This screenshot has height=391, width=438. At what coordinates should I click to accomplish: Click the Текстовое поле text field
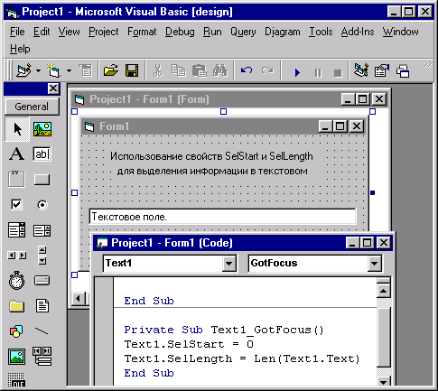(222, 217)
